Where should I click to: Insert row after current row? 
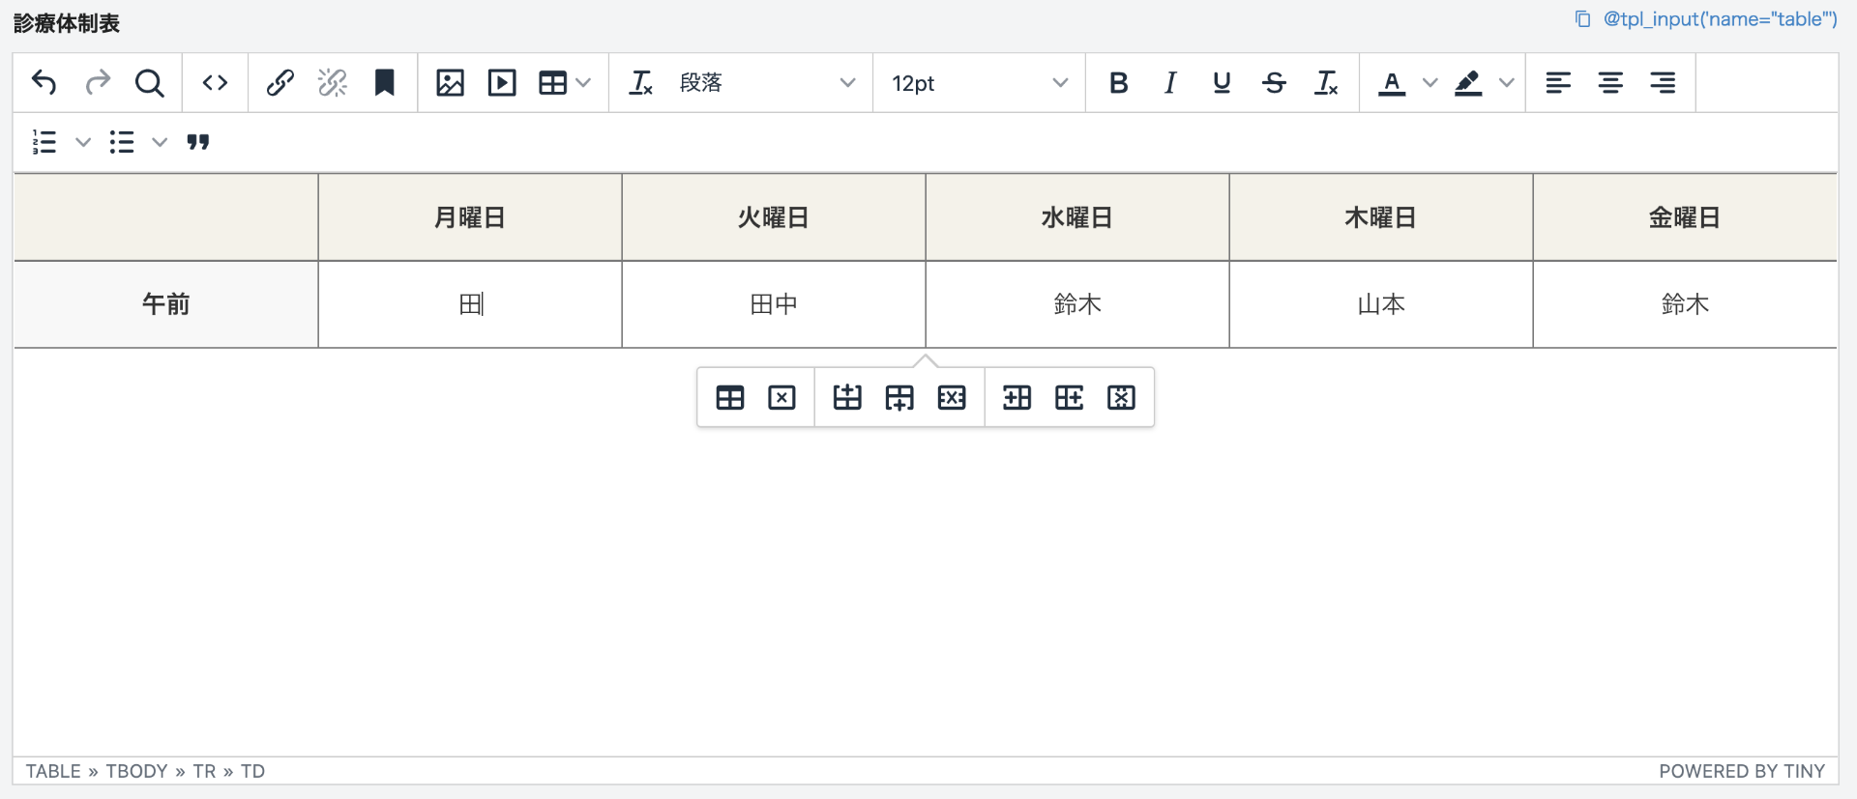pyautogui.click(x=899, y=397)
